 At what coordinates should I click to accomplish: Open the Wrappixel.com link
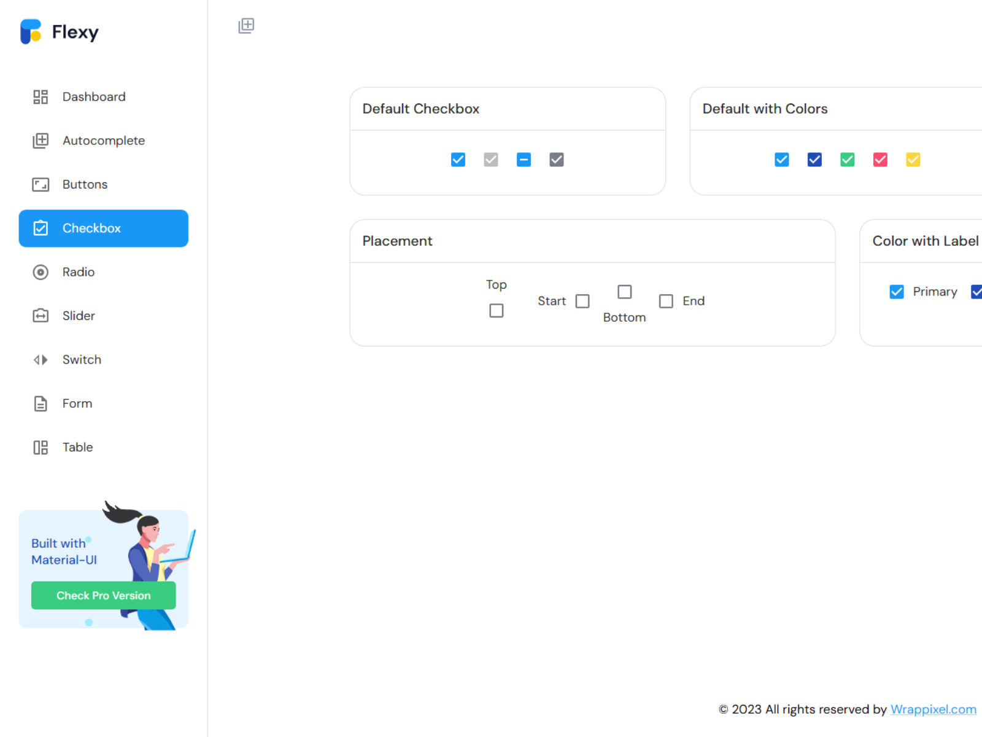click(934, 709)
